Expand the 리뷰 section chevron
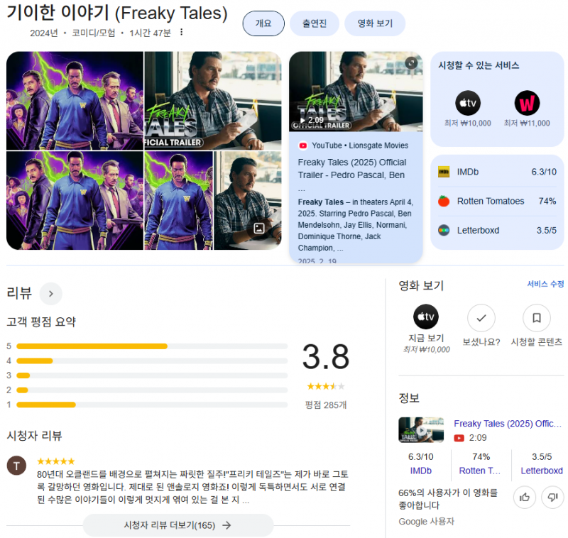Viewport: 568px width, 538px height. 50,294
